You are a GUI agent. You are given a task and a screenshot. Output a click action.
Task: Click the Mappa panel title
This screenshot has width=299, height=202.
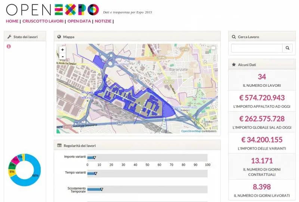(x=69, y=37)
